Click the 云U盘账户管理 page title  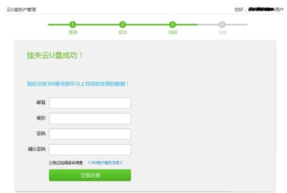click(x=21, y=10)
